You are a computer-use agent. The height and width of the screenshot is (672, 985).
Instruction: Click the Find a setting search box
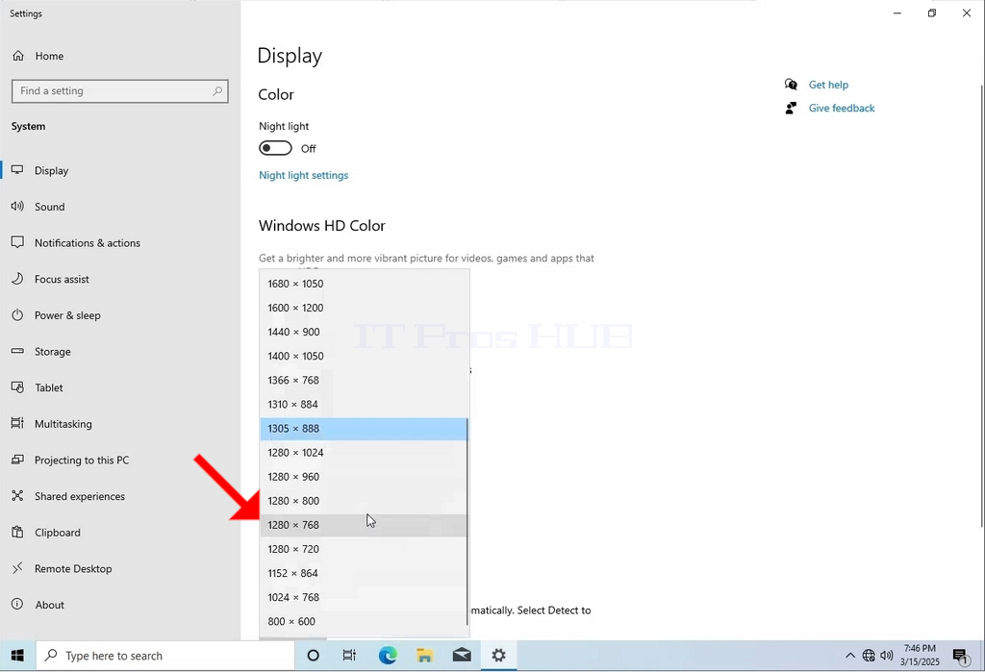119,91
